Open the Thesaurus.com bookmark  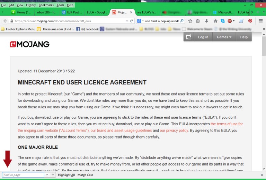(56, 29)
